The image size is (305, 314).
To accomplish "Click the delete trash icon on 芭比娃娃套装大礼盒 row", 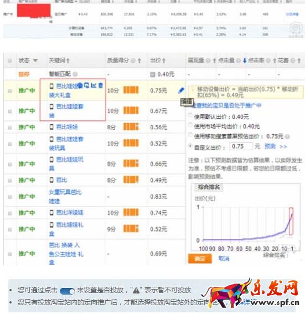I will (x=101, y=85).
